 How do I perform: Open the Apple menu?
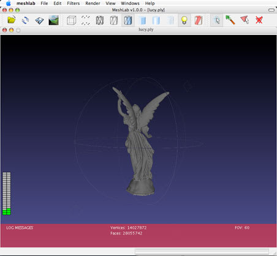8,3
